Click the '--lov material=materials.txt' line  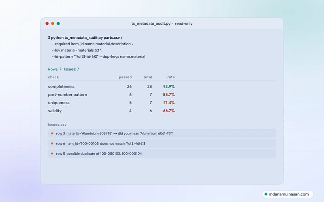(77, 50)
